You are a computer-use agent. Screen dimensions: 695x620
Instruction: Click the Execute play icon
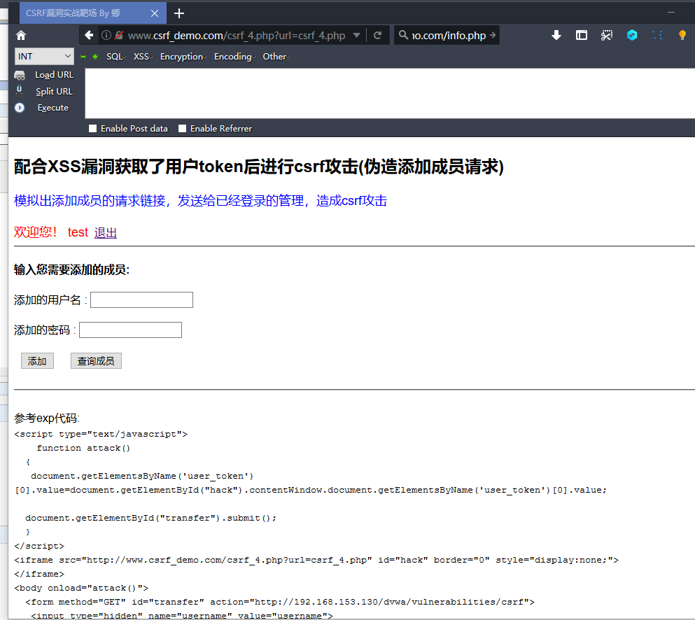pos(20,108)
